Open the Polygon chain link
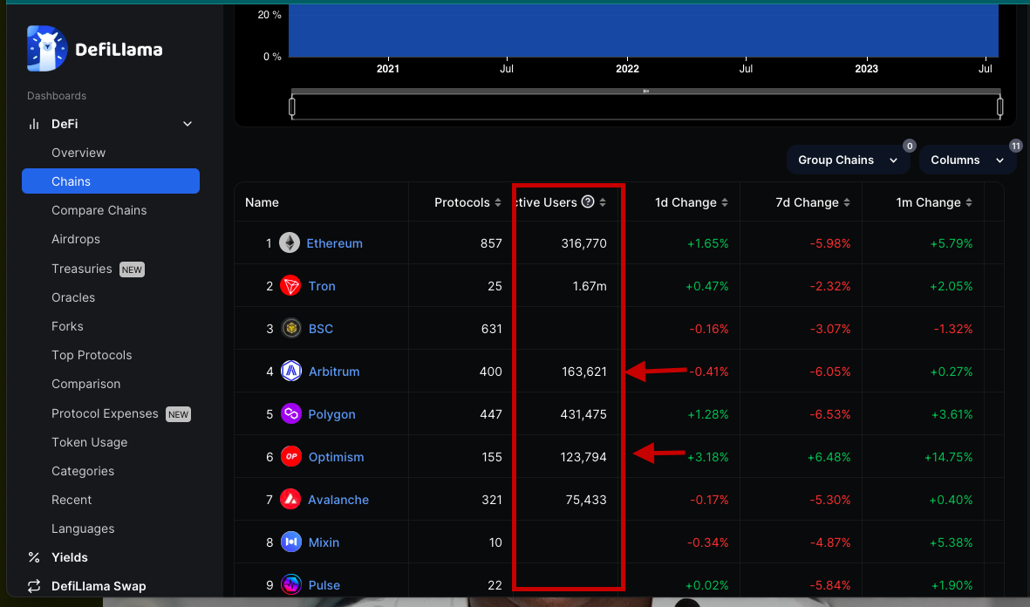 [331, 414]
